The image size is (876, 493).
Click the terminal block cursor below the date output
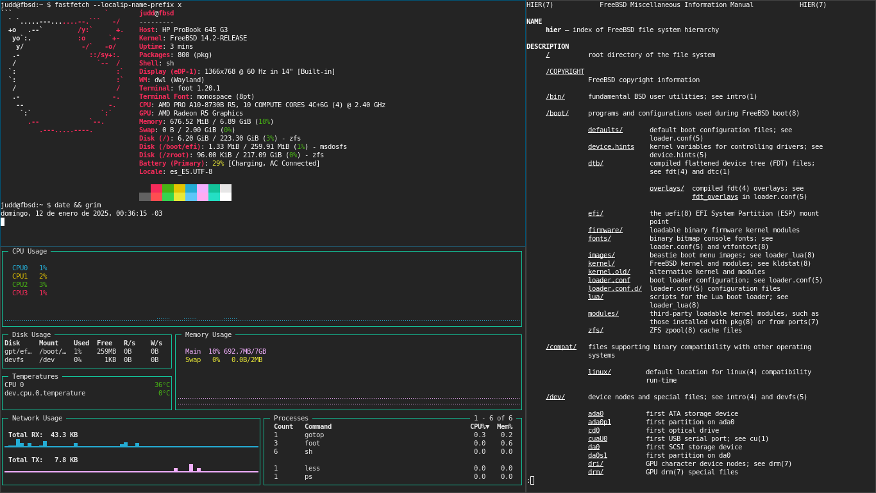(3, 221)
